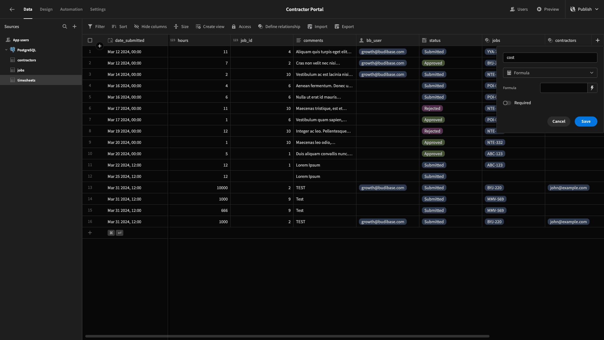This screenshot has width=604, height=340.
Task: Click the Preview play icon
Action: pos(539,9)
